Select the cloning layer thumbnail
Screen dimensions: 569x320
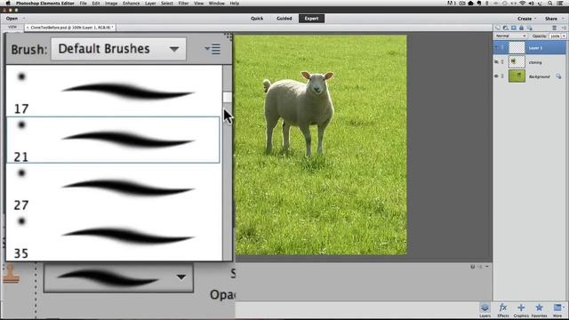[517, 62]
